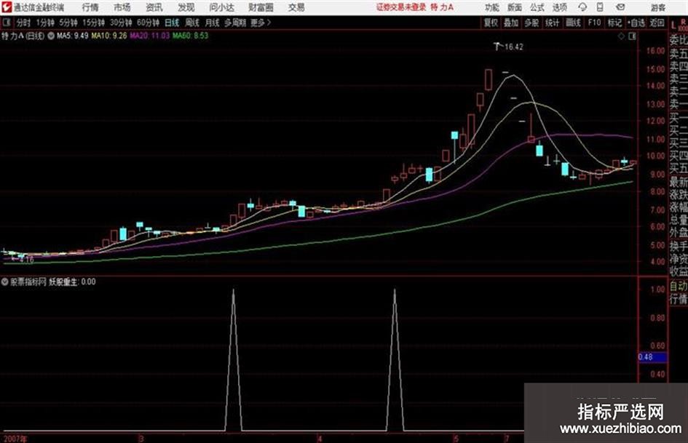
Task: Click the mobile phone icon
Action: [x=600, y=7]
